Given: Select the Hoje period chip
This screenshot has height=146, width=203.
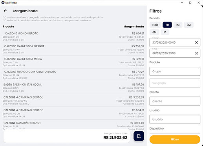Looking at the screenshot, I should tap(155, 25).
